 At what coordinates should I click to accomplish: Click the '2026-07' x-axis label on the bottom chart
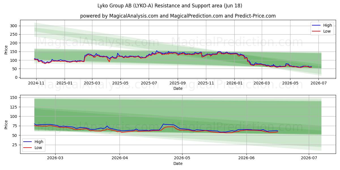click(309, 158)
